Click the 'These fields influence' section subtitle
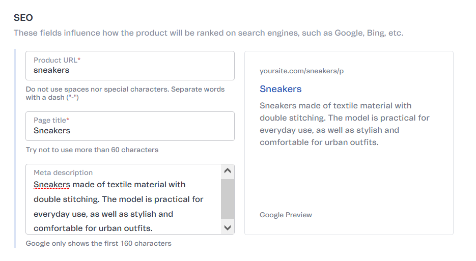This screenshot has width=476, height=261. (x=208, y=33)
